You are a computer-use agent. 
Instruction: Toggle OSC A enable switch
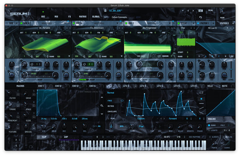coord(22,23)
